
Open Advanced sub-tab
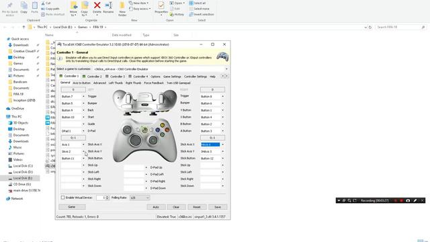tap(99, 83)
